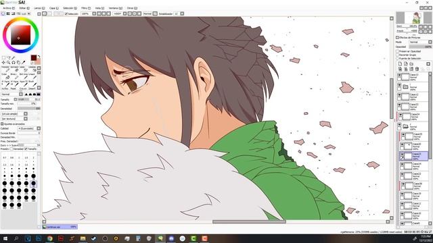
Task: Open the Ventana menu
Action: (116, 8)
